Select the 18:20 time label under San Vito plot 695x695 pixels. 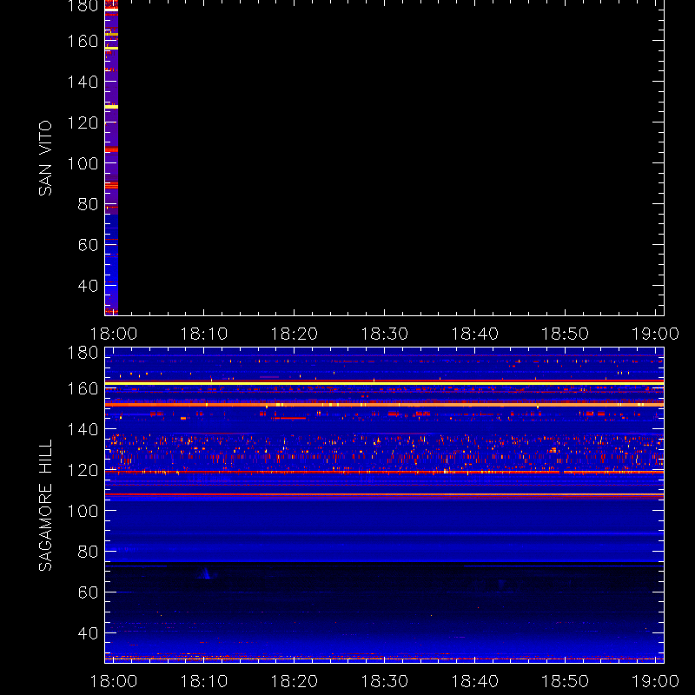[x=295, y=334]
